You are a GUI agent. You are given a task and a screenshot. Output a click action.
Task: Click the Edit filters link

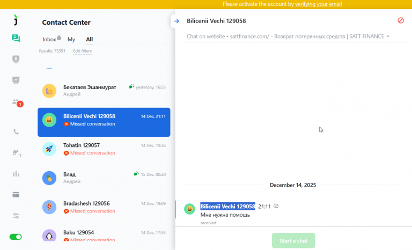click(x=82, y=51)
